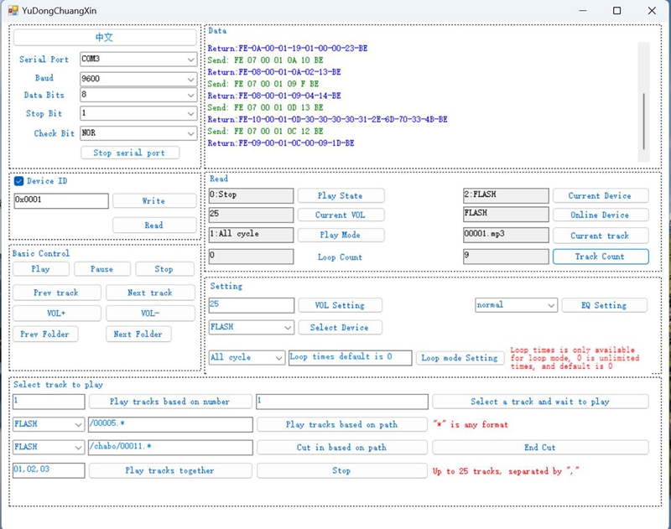This screenshot has width=671, height=529.
Task: Start playback with the Play button
Action: [40, 269]
